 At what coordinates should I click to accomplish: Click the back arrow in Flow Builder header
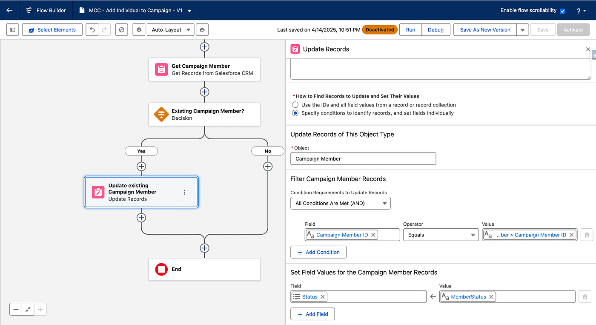point(9,10)
